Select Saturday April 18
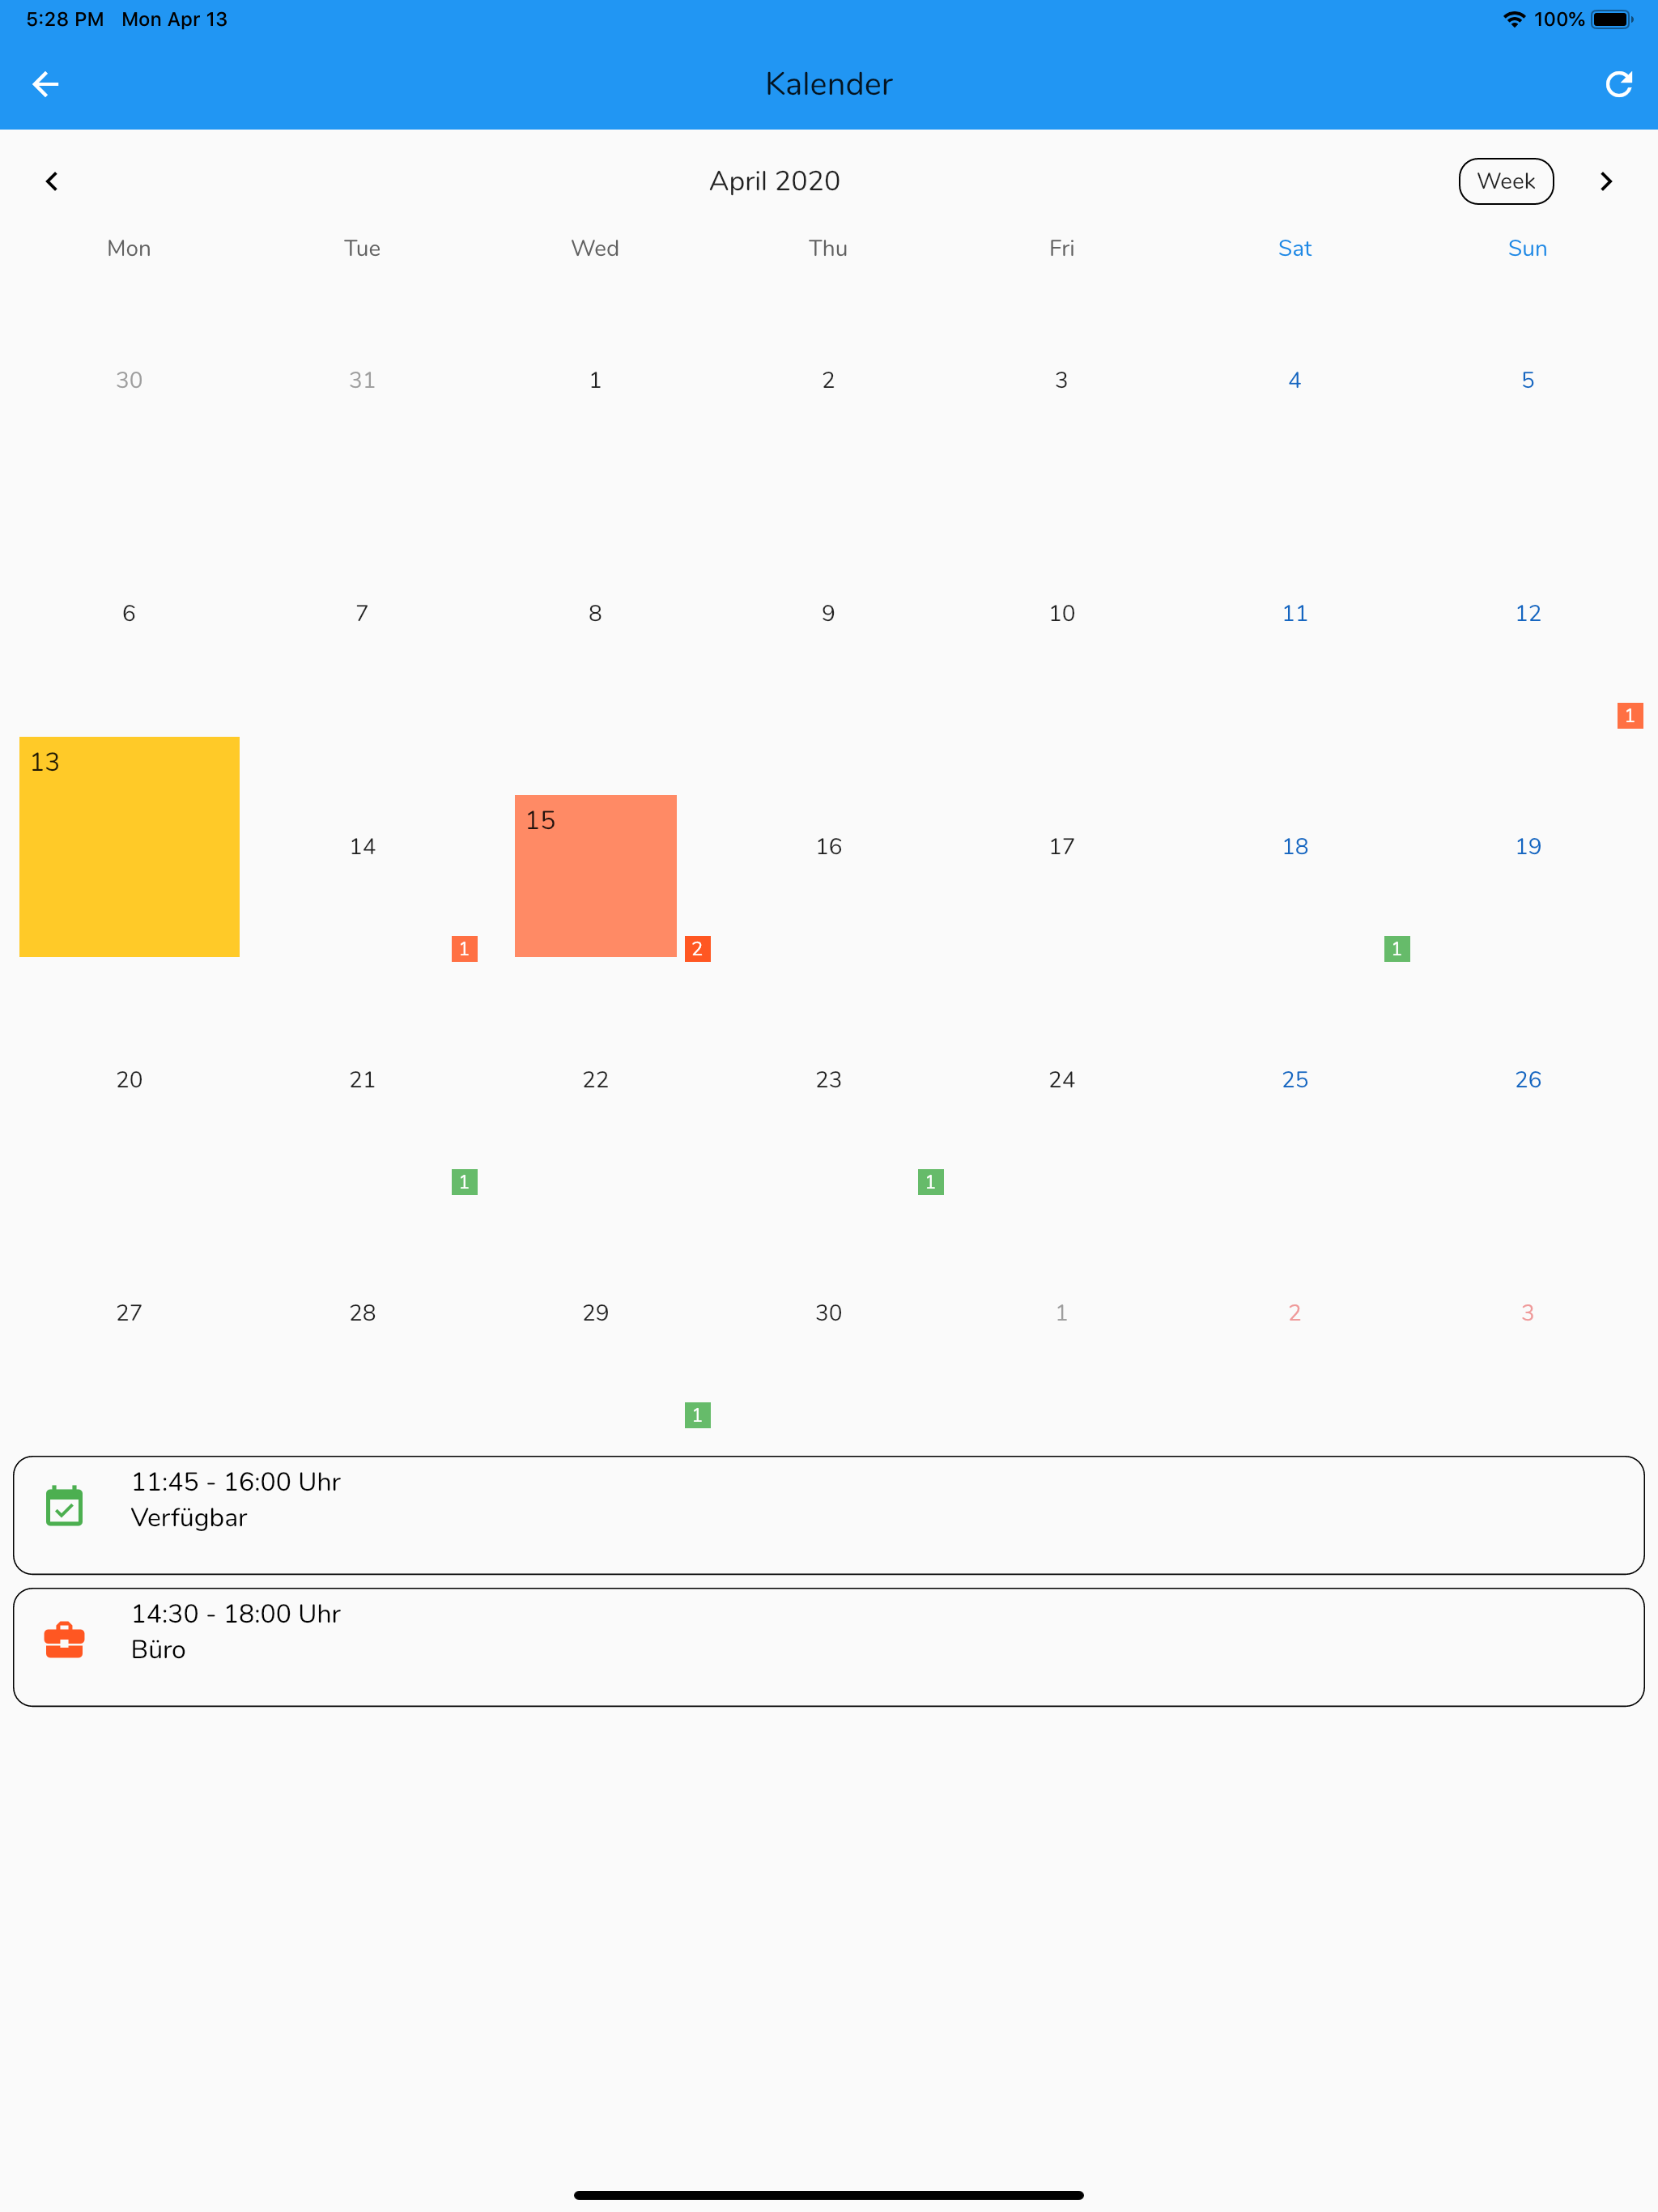This screenshot has width=1658, height=2212. [1294, 847]
